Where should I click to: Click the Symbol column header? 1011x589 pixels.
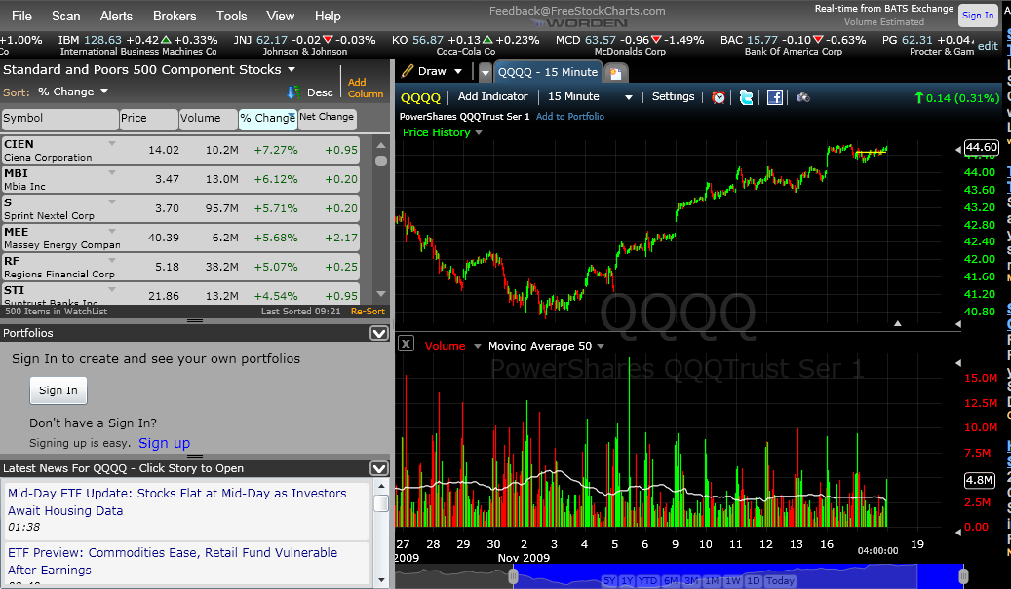point(60,119)
